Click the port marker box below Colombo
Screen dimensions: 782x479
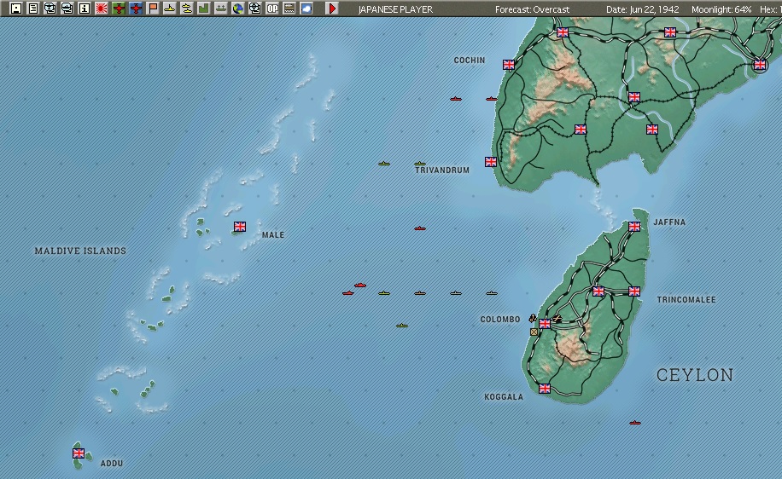pos(534,332)
